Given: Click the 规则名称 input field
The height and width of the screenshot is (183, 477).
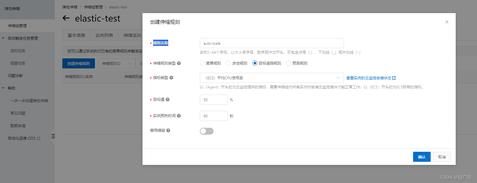Looking at the screenshot, I should 271,43.
